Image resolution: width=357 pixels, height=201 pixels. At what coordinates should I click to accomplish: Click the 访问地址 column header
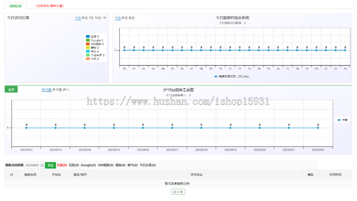click(196, 175)
